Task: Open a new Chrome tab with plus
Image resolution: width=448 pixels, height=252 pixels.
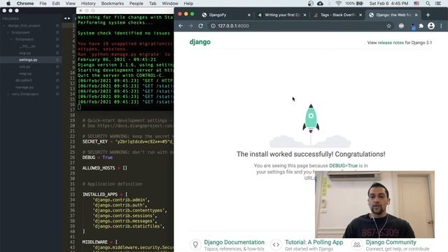Action: 428,15
